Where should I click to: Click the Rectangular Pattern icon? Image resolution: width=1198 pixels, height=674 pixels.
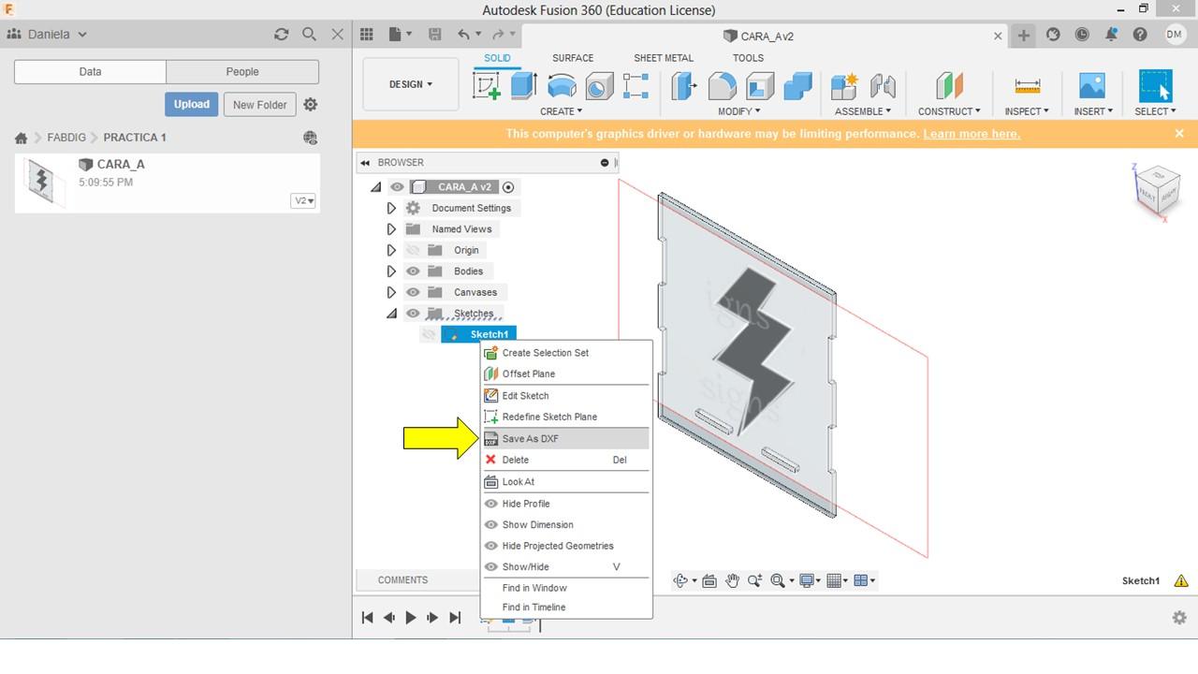click(636, 86)
